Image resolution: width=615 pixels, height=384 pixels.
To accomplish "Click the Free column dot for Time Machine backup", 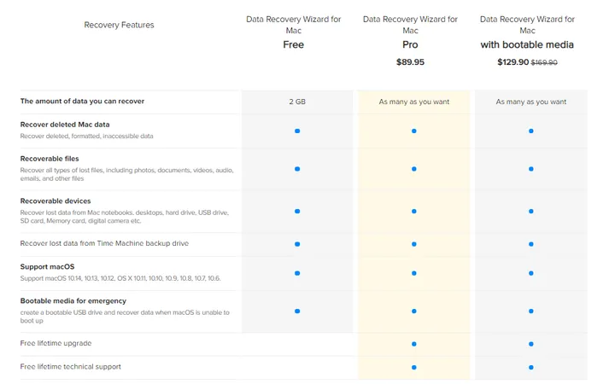I will [x=297, y=244].
